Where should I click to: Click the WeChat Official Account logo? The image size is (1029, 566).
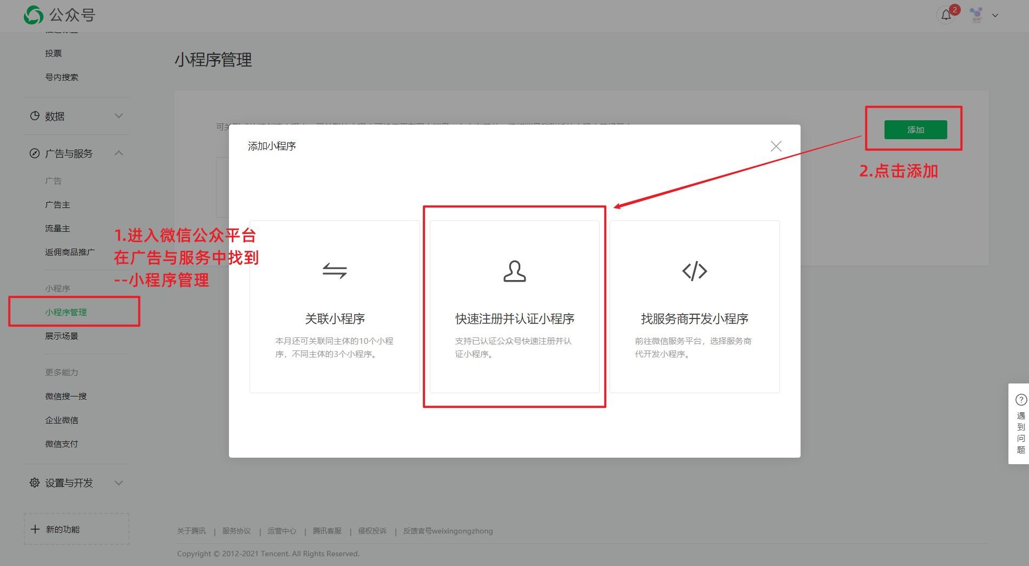point(33,15)
